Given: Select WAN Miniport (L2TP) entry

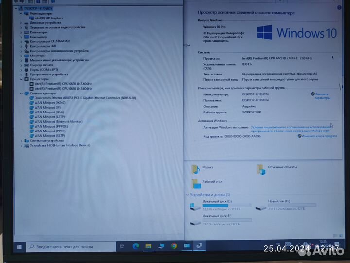Looking at the screenshot, I should [50, 117].
